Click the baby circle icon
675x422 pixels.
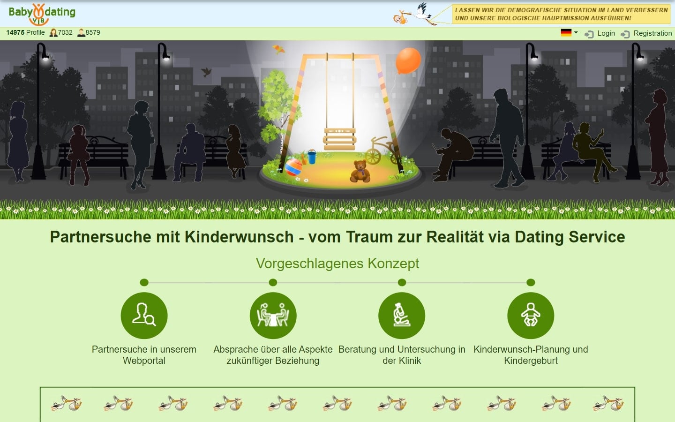click(531, 316)
